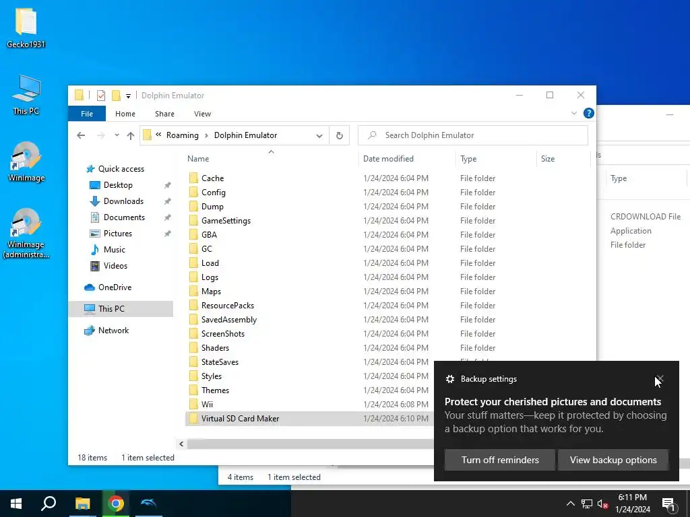The height and width of the screenshot is (517, 690).
Task: Click View backup options button
Action: tap(613, 460)
